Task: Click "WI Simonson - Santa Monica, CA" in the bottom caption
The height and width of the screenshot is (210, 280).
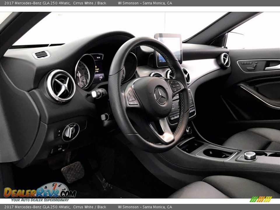Action: point(145,207)
